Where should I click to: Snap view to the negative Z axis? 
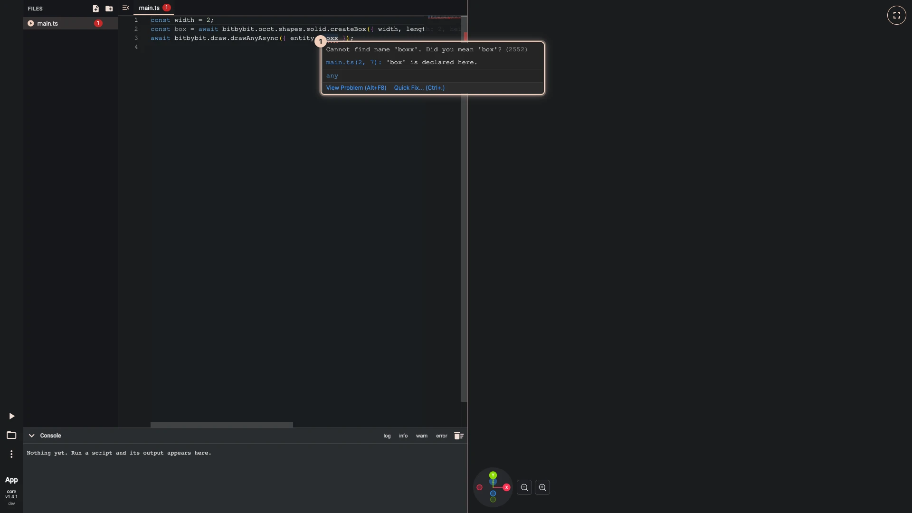coord(493,494)
